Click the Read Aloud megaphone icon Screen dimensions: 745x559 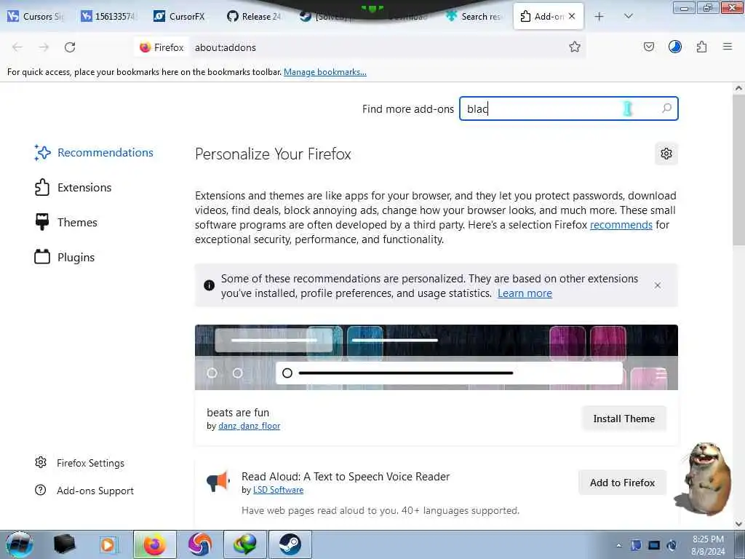point(218,482)
